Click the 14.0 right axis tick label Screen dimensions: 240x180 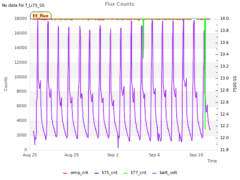click(x=224, y=18)
